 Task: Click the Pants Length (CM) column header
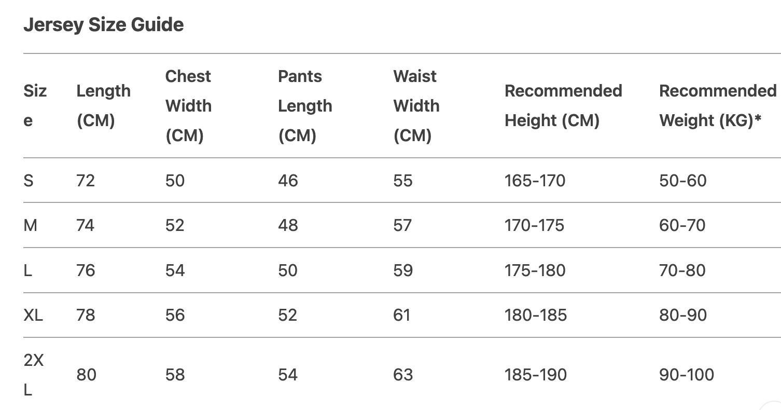305,106
